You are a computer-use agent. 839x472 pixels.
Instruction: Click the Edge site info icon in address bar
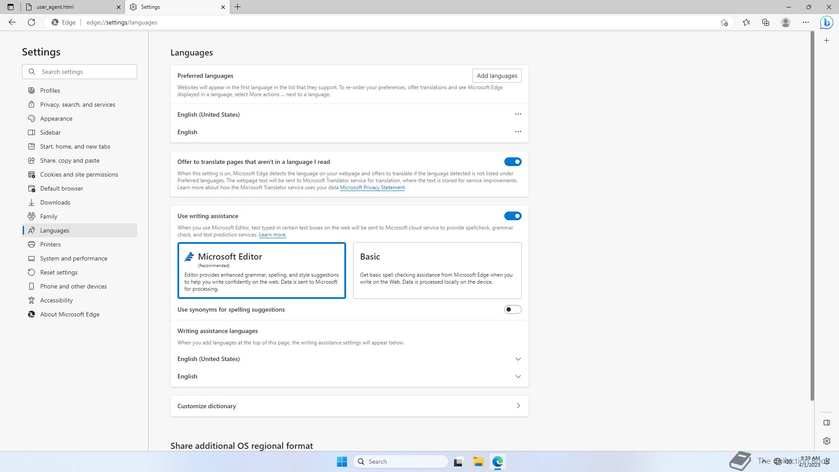(63, 22)
